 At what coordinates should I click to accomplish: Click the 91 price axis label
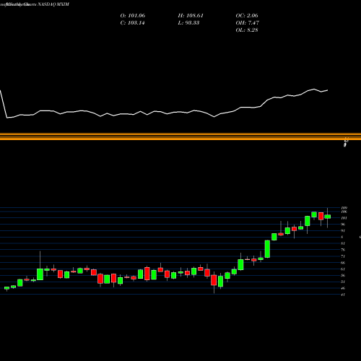coord(343,230)
